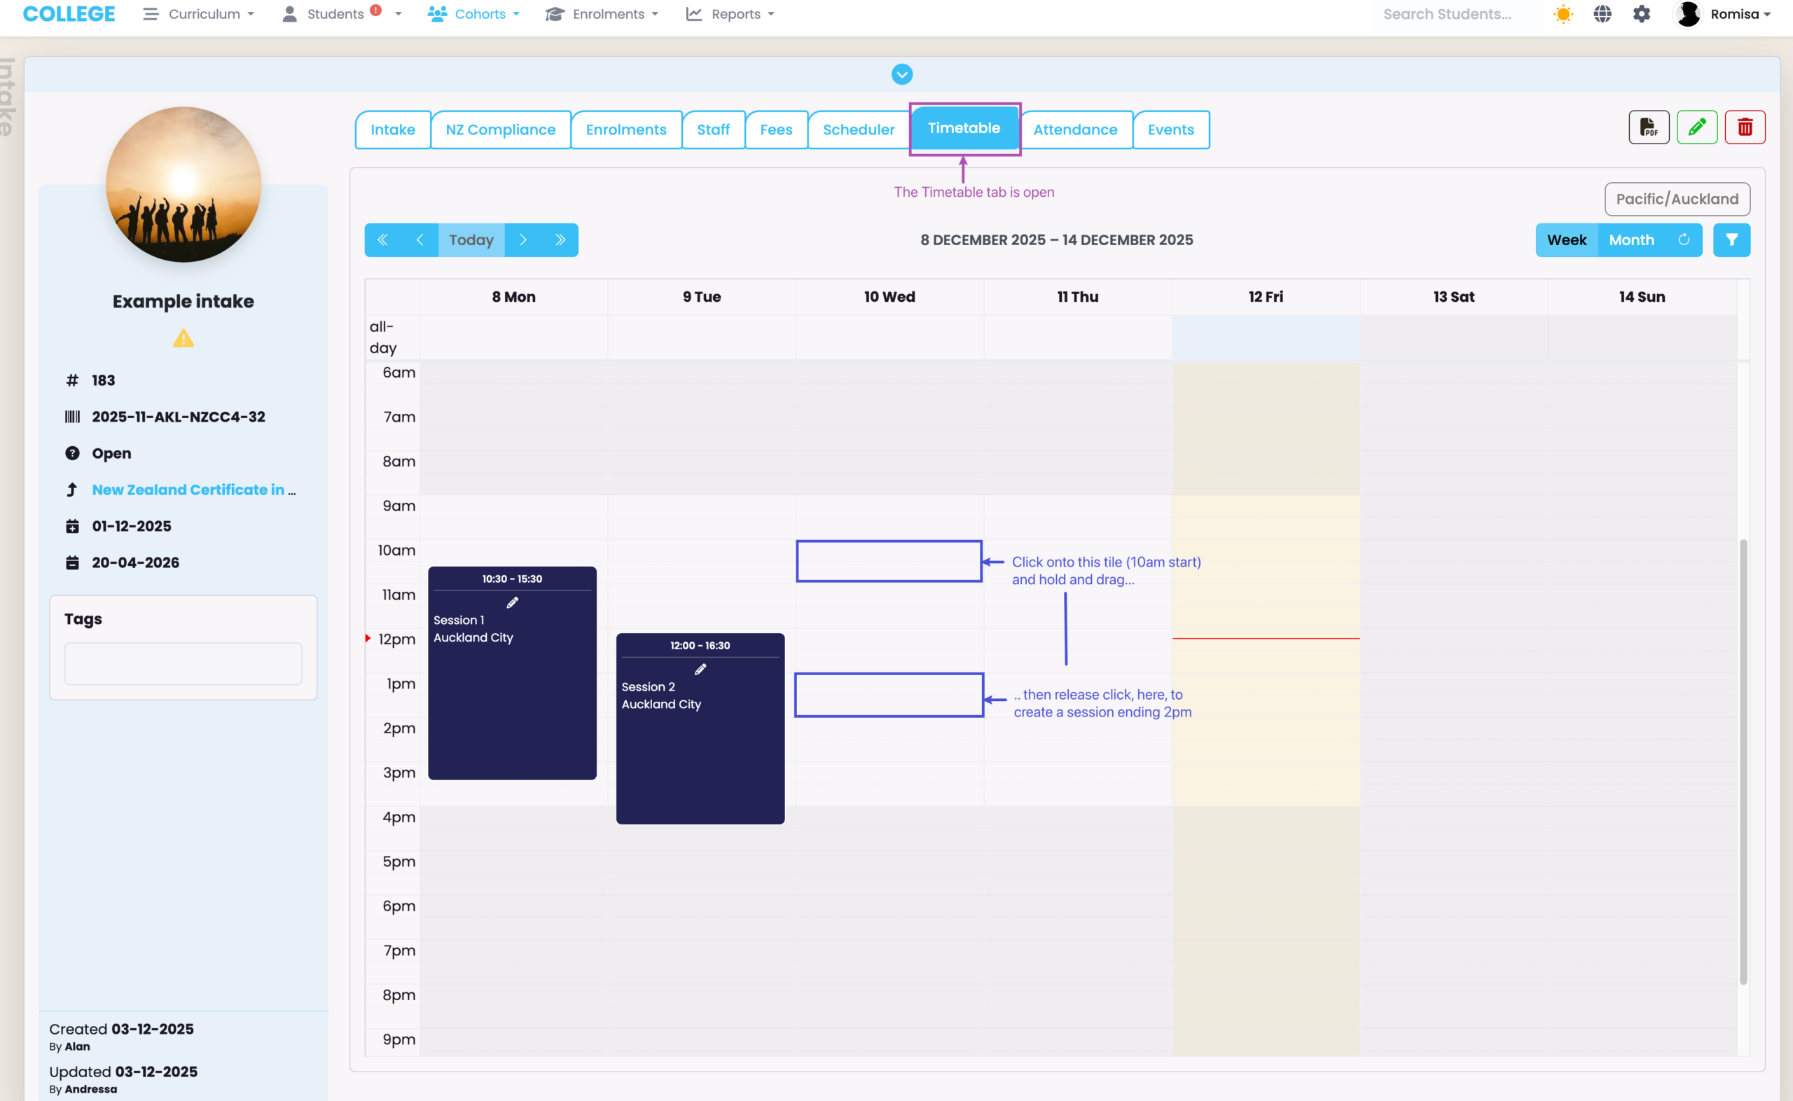Screen dimensions: 1793x1101
Task: Click the red trash delete icon
Action: point(1744,127)
